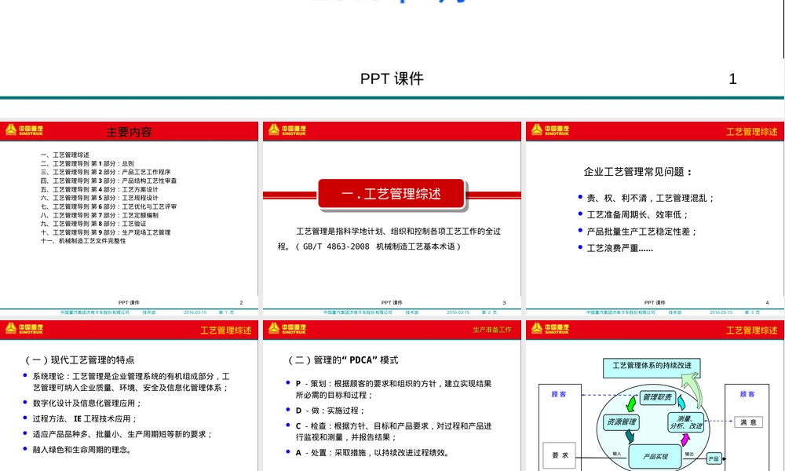Click the 资源管理 box in the diagram
This screenshot has width=785, height=471.
click(621, 422)
